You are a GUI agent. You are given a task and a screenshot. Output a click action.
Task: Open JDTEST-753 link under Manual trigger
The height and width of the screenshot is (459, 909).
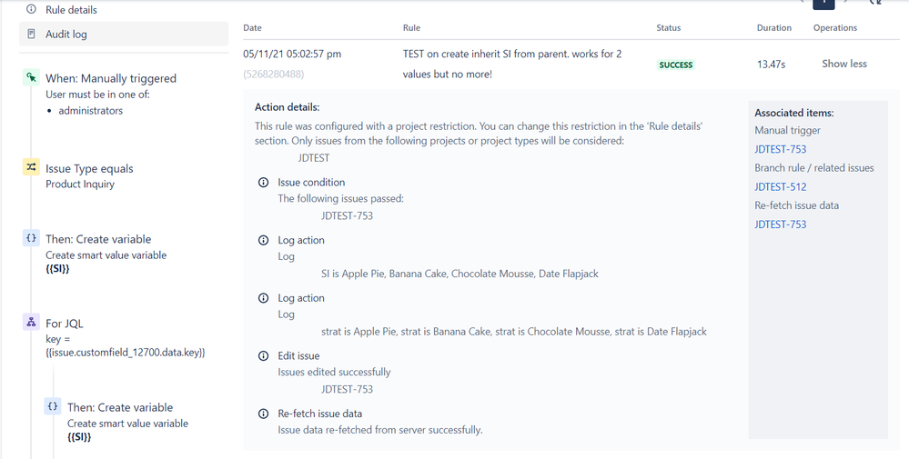click(x=780, y=149)
